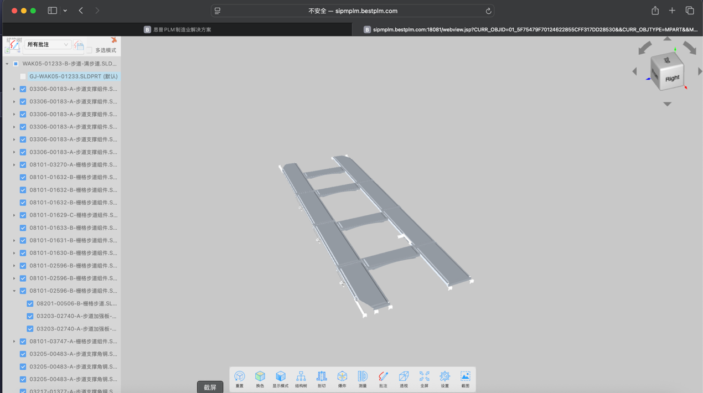Uncheck the 08201-00506-B 栅格步道 checkbox

[x=30, y=303]
